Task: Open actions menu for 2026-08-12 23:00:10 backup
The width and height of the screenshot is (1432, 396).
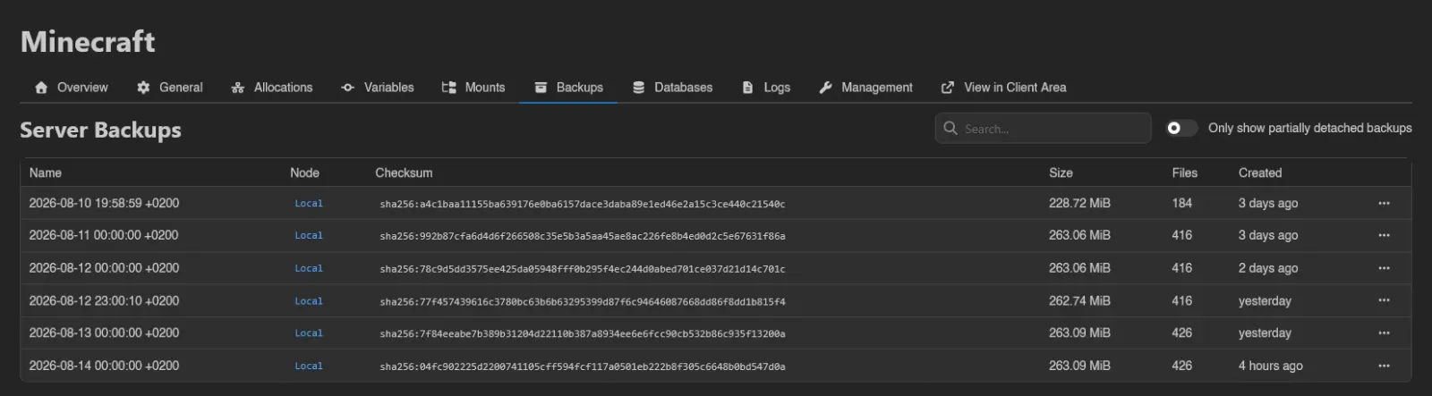Action: pos(1384,301)
